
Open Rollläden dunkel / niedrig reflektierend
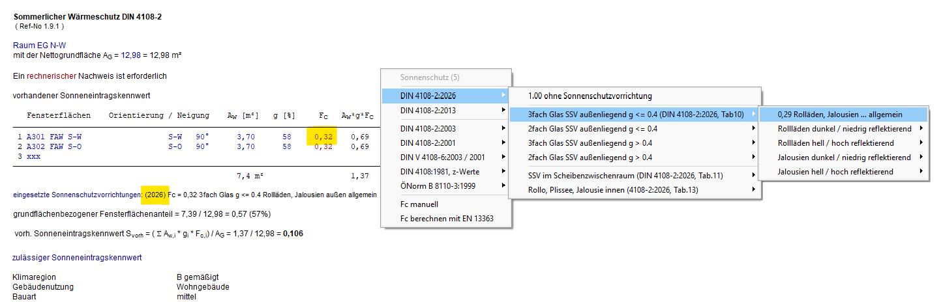[844, 128]
